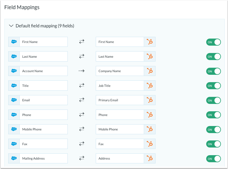Image resolution: width=228 pixels, height=169 pixels.
Task: Select the Salesforce Last Name field box
Action: click(x=44, y=56)
